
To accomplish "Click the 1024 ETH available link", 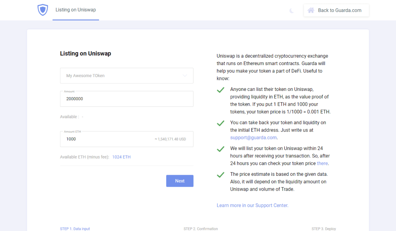I will click(x=122, y=157).
